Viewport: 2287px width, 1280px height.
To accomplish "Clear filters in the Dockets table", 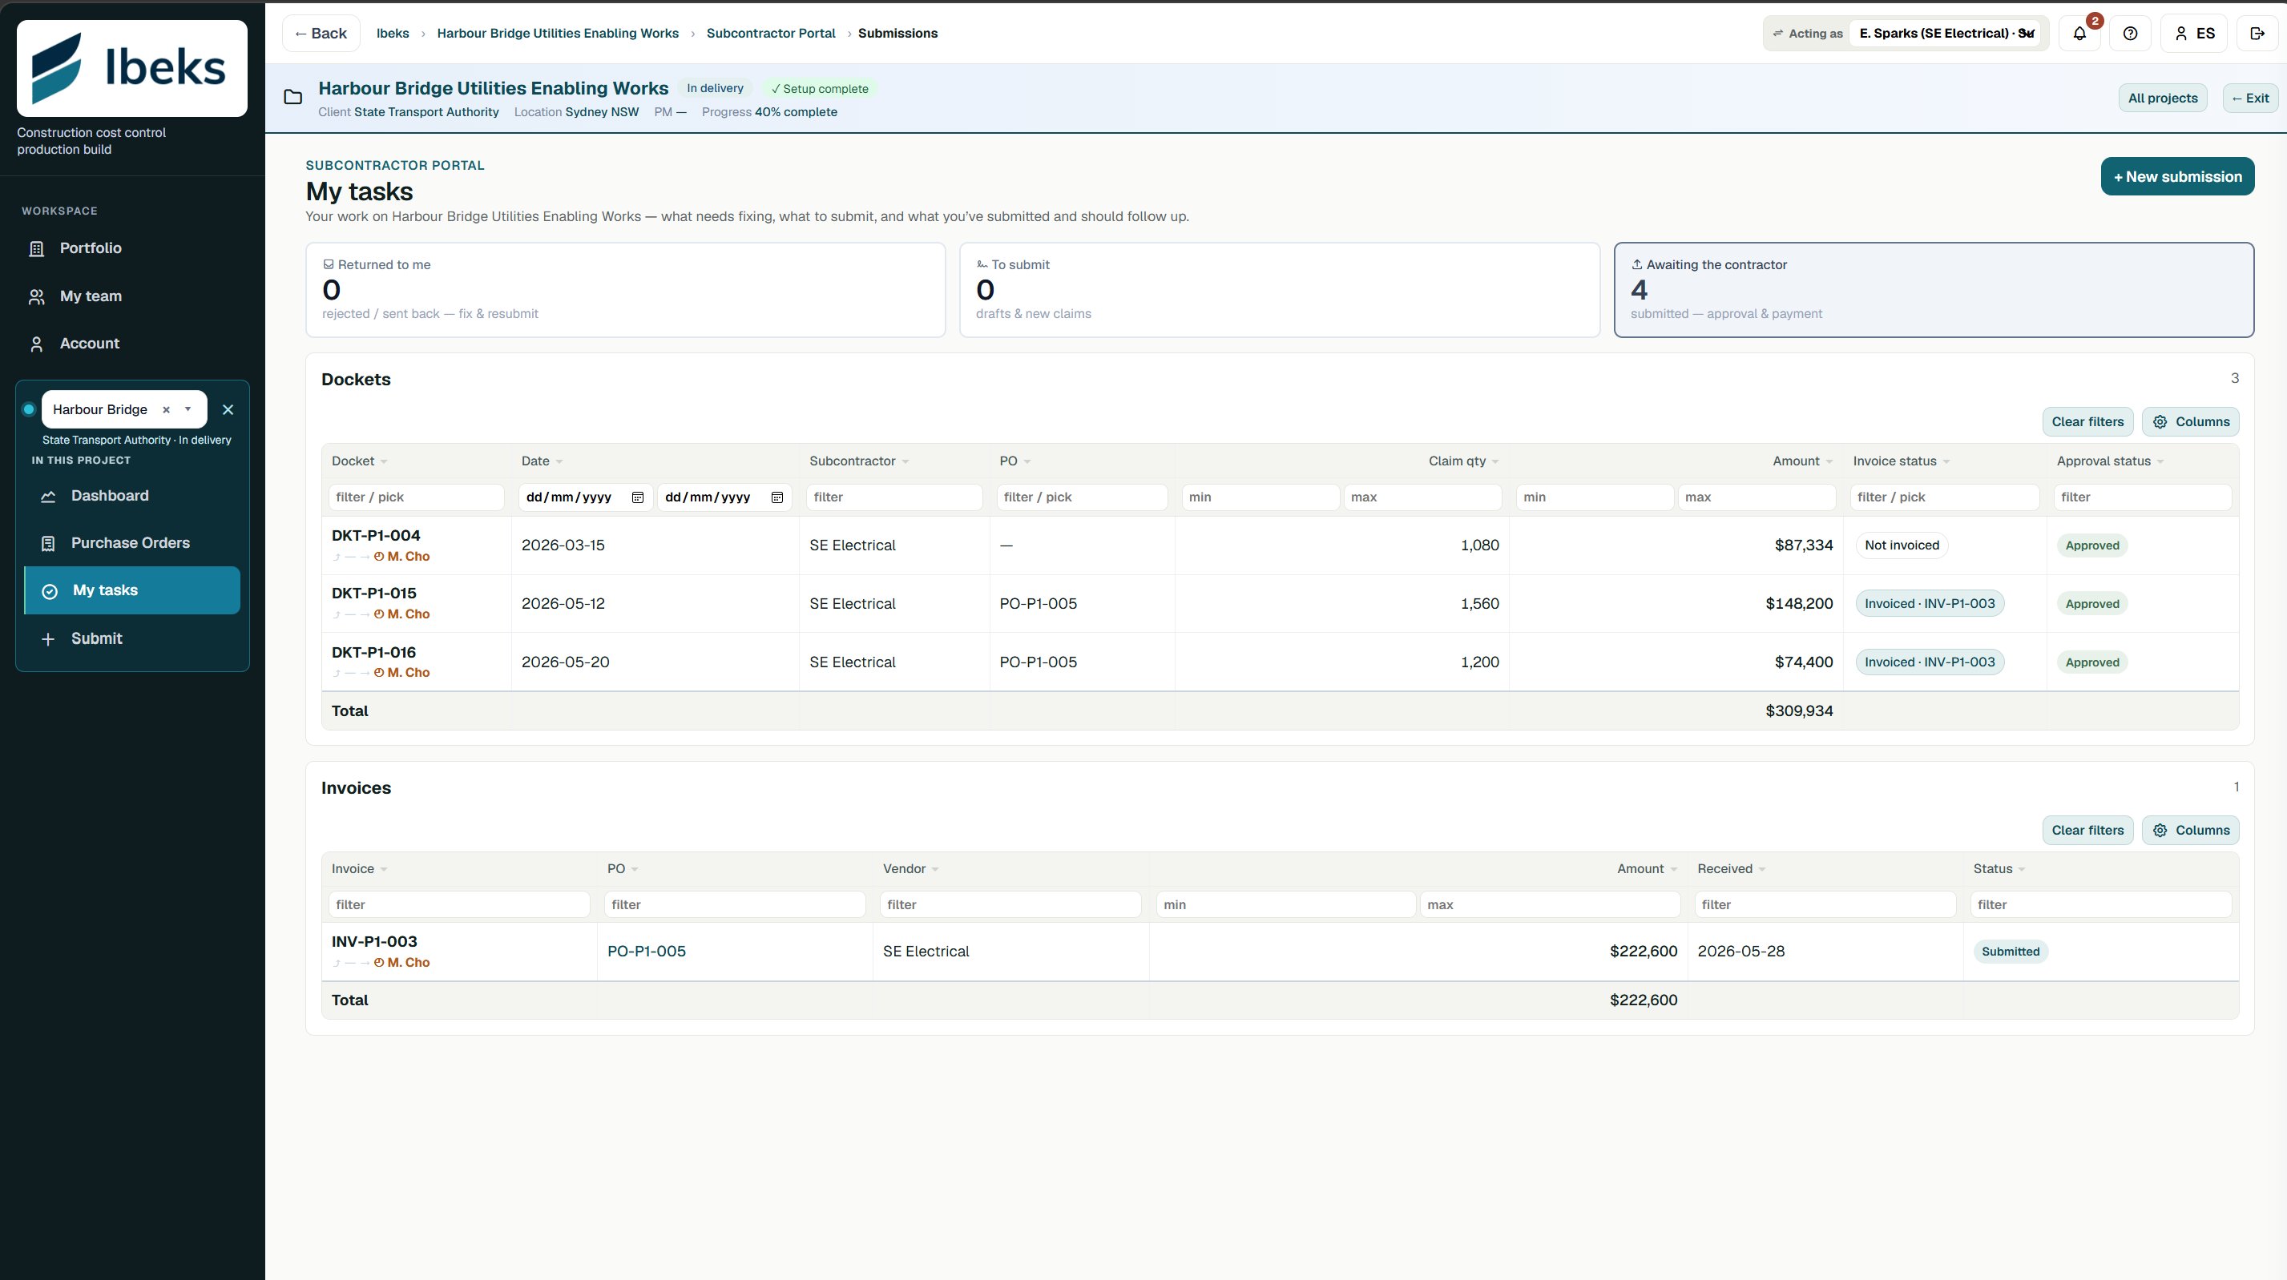I will [2087, 421].
